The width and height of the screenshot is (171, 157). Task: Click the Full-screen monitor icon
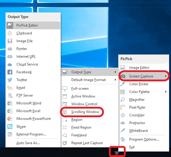click(65, 89)
